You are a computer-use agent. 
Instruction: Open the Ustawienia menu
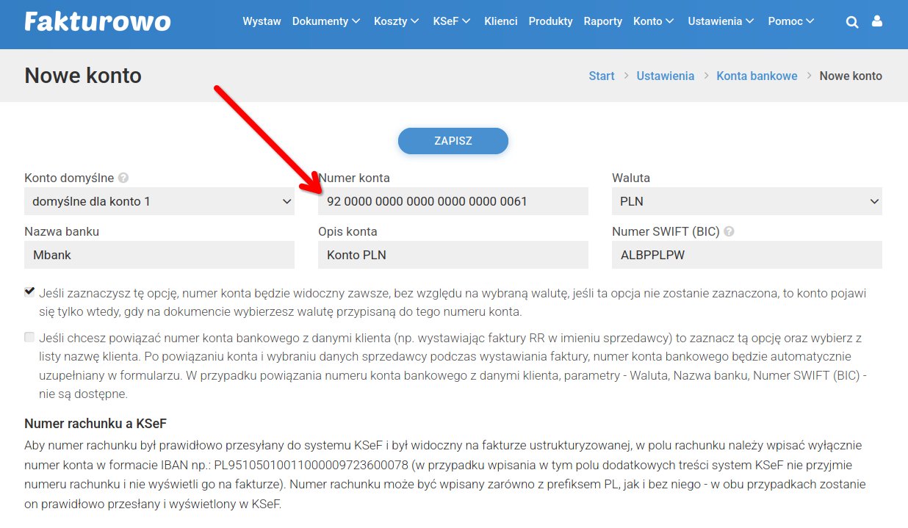[720, 21]
